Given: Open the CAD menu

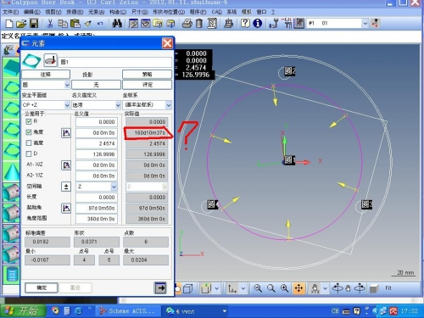Looking at the screenshot, I should (216, 12).
